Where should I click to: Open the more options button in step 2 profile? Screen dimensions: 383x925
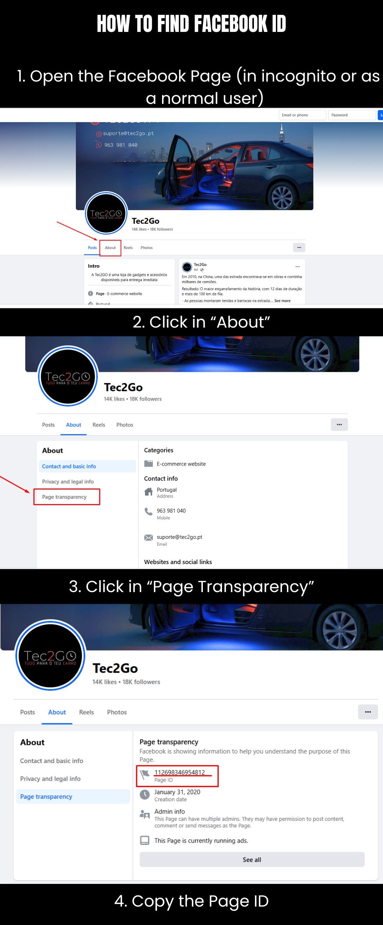339,424
